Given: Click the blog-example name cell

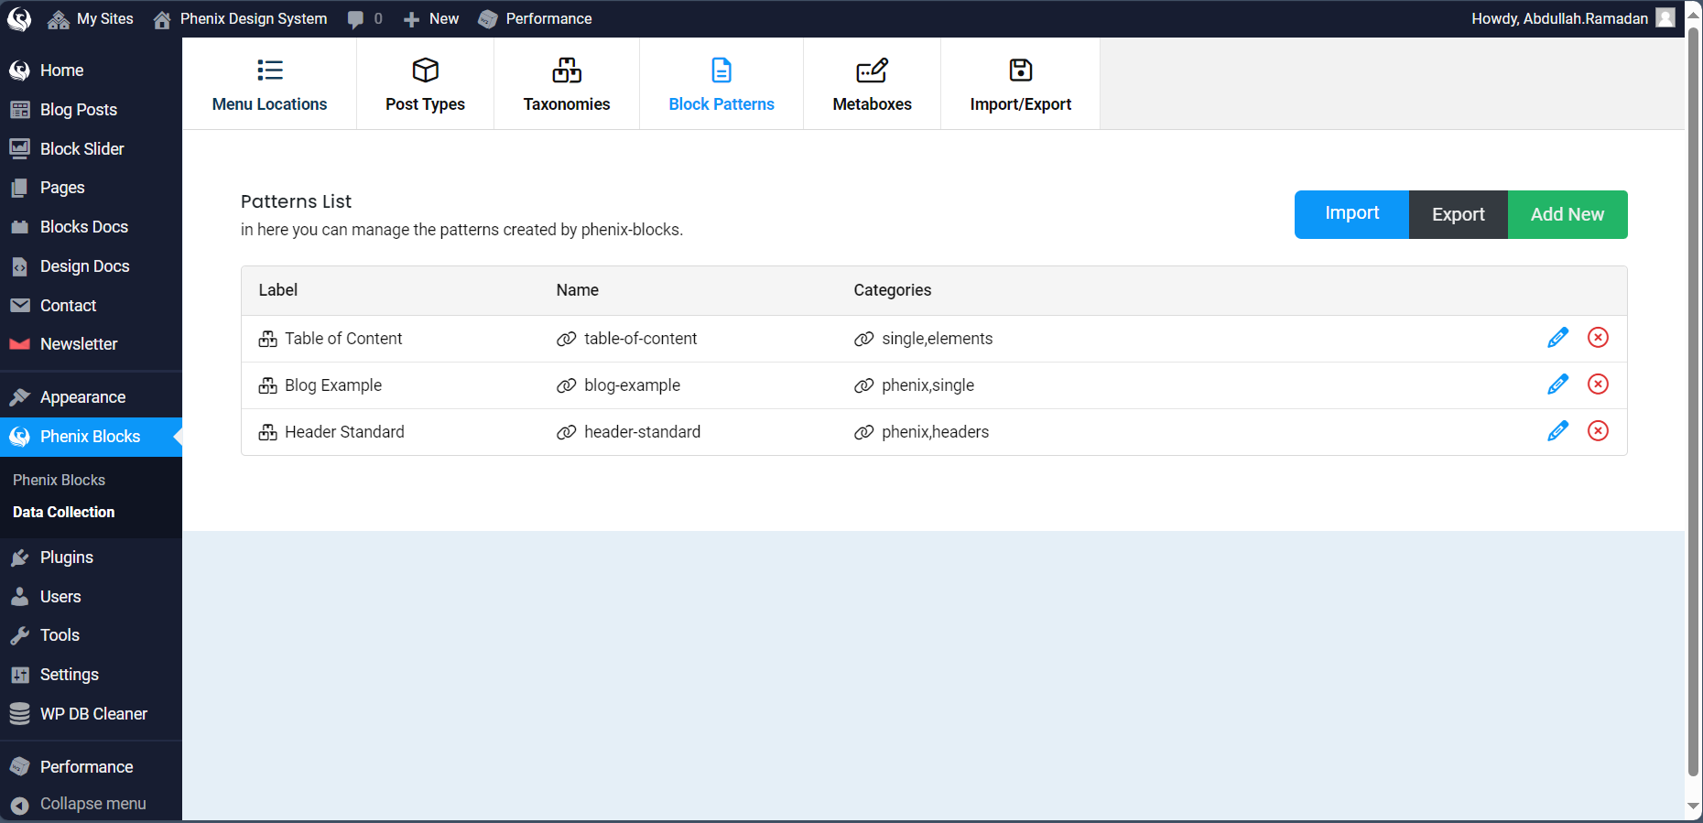Looking at the screenshot, I should tap(632, 385).
